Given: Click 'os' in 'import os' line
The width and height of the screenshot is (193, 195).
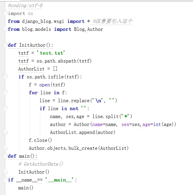Looking at the screenshot, I should (31, 14).
